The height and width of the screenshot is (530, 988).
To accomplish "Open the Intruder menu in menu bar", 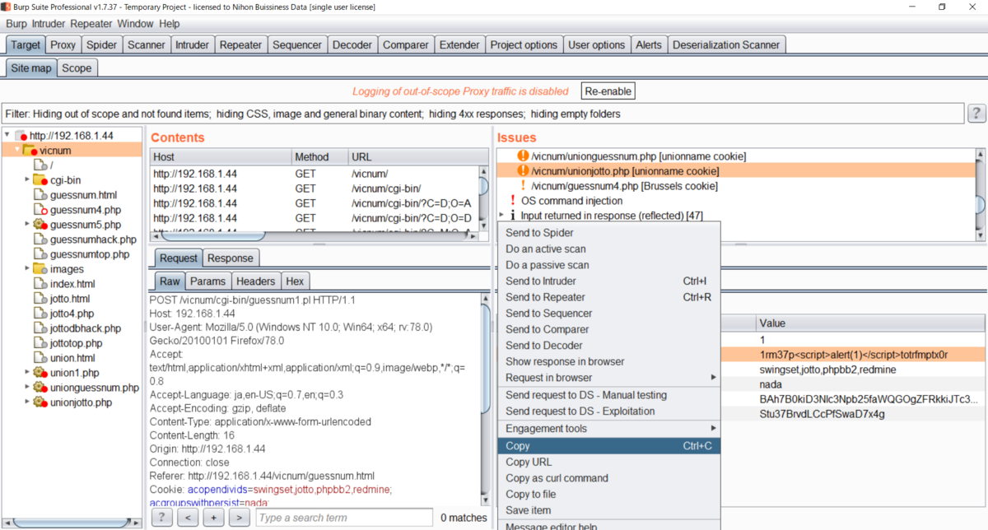I will click(x=49, y=24).
